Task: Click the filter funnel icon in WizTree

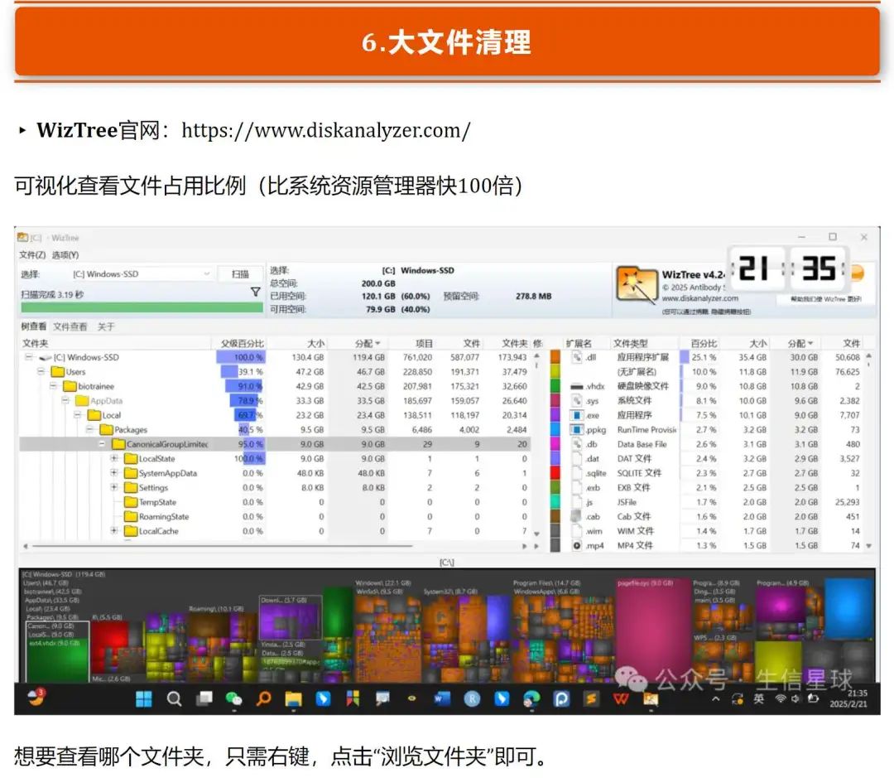Action: tap(256, 292)
